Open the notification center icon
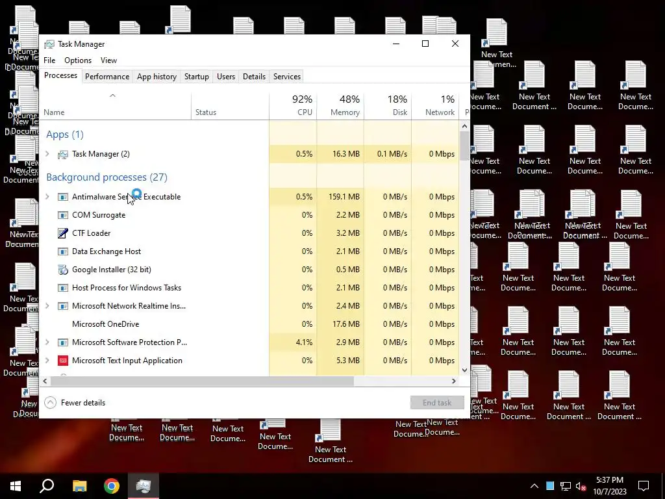The image size is (665, 499). coord(644,486)
